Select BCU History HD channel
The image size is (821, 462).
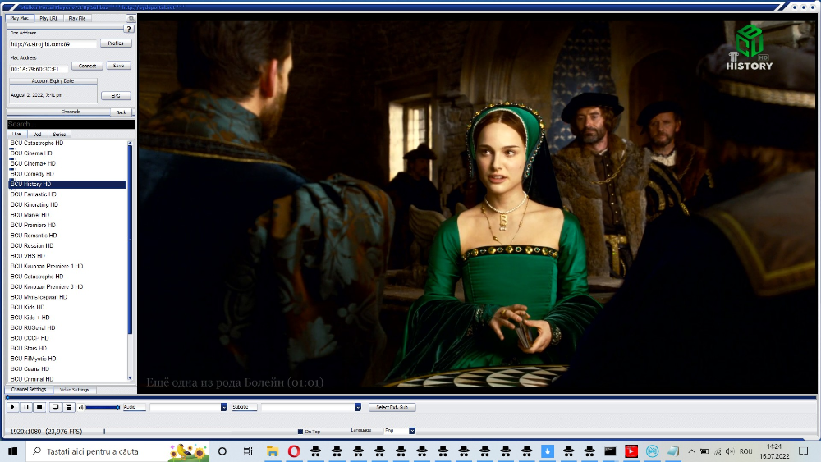(67, 184)
